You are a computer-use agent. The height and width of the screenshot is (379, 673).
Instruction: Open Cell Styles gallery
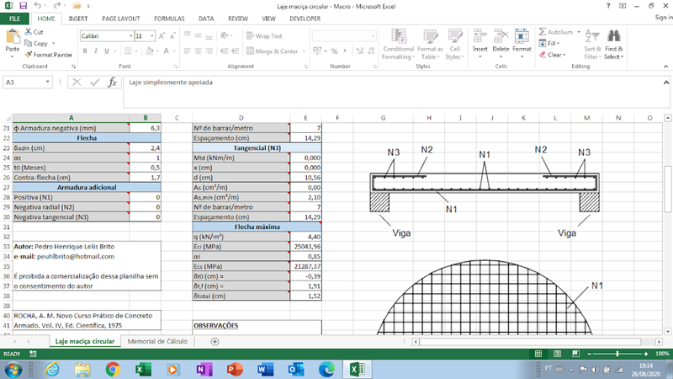454,45
